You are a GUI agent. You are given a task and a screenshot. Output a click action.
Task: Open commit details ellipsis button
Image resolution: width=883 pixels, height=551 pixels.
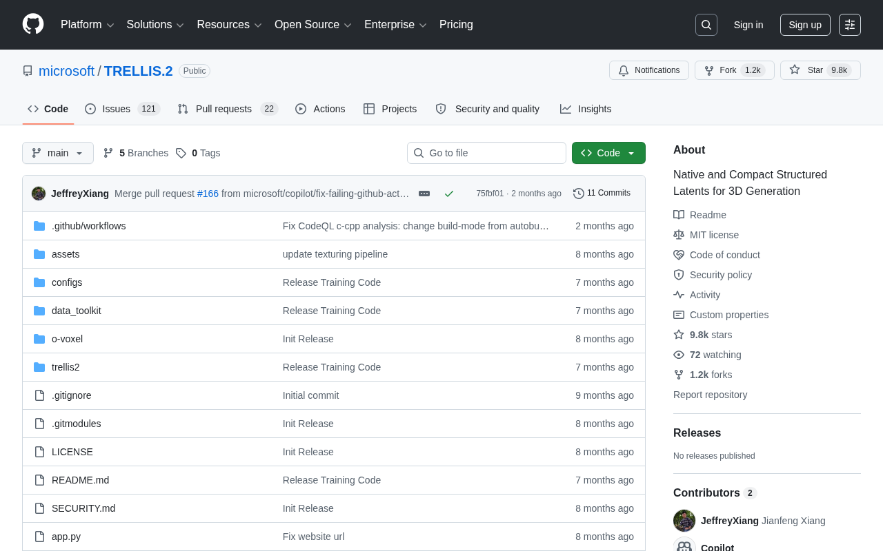424,194
